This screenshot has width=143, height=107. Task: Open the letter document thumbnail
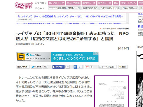(x=111, y=91)
